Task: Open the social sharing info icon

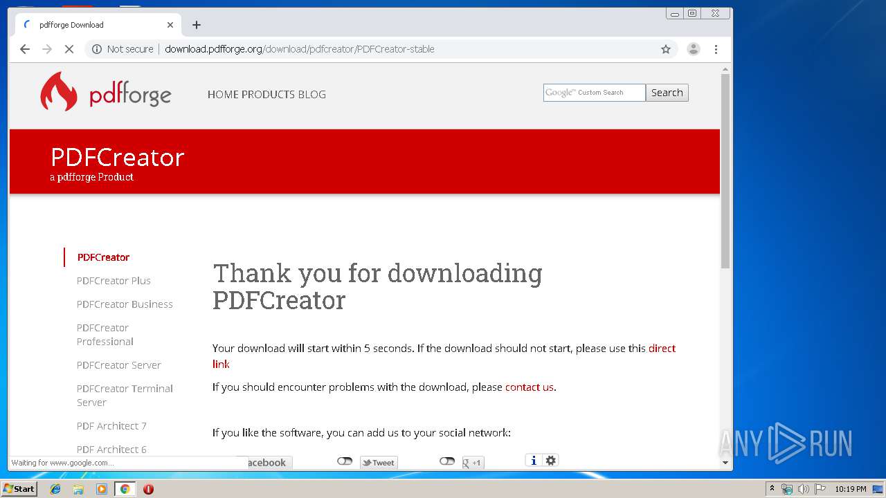Action: 533,461
